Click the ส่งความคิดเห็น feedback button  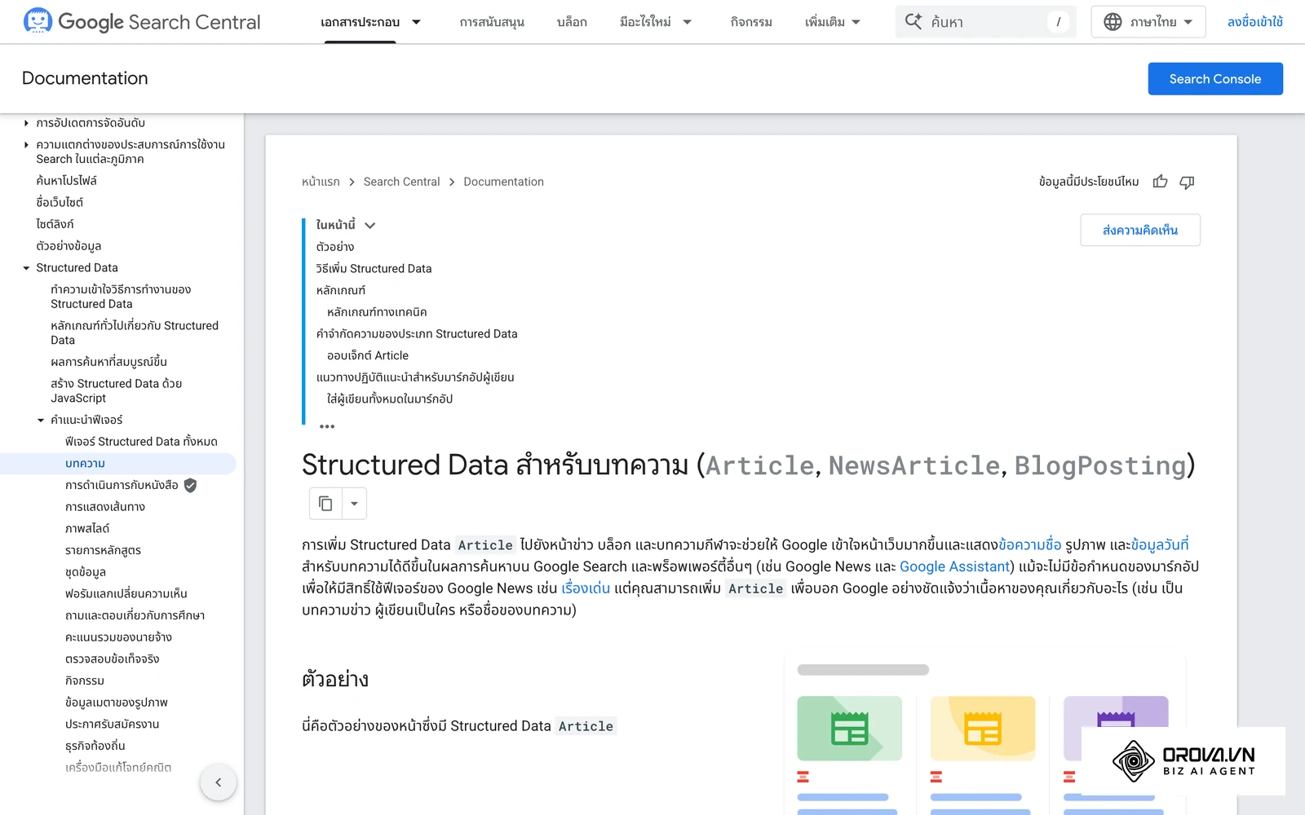[x=1140, y=230]
